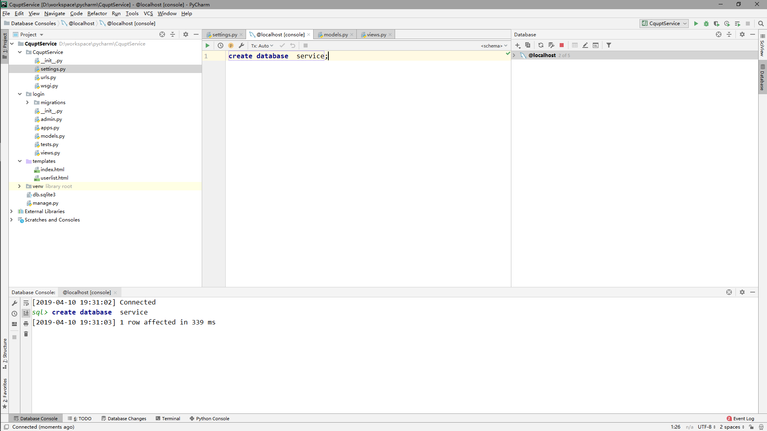Toggle soft-wrap in console output
The width and height of the screenshot is (767, 431).
click(26, 303)
